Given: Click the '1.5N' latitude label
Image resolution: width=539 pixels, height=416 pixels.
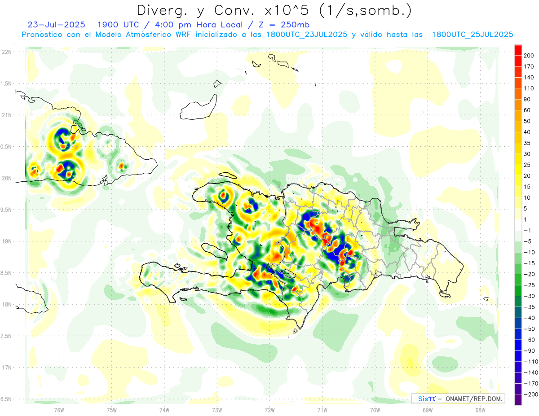Looking at the screenshot, I should click(x=7, y=83).
